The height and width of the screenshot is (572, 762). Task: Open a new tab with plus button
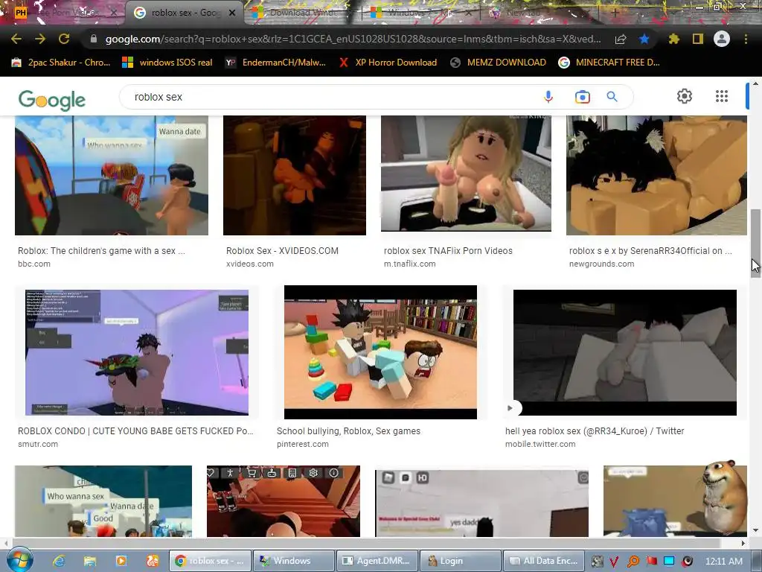pos(615,13)
